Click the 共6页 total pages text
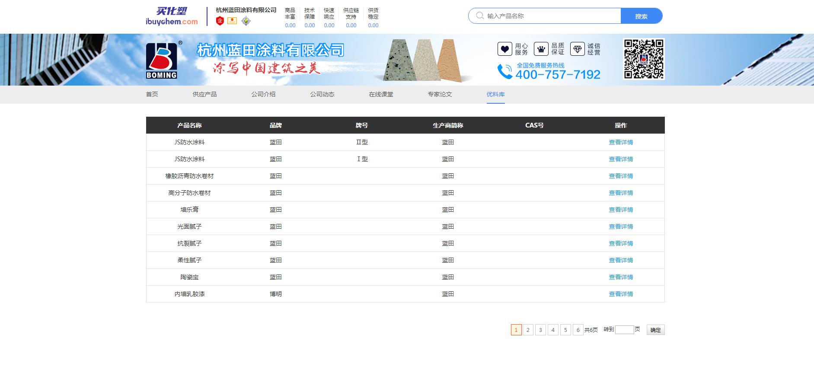 (591, 330)
